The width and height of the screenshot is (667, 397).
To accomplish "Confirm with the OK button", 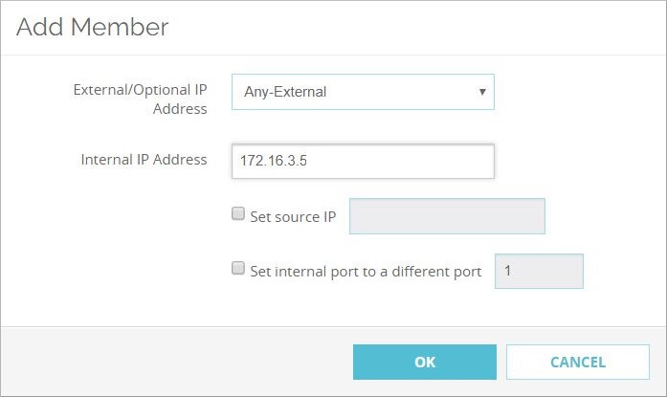I will click(425, 363).
